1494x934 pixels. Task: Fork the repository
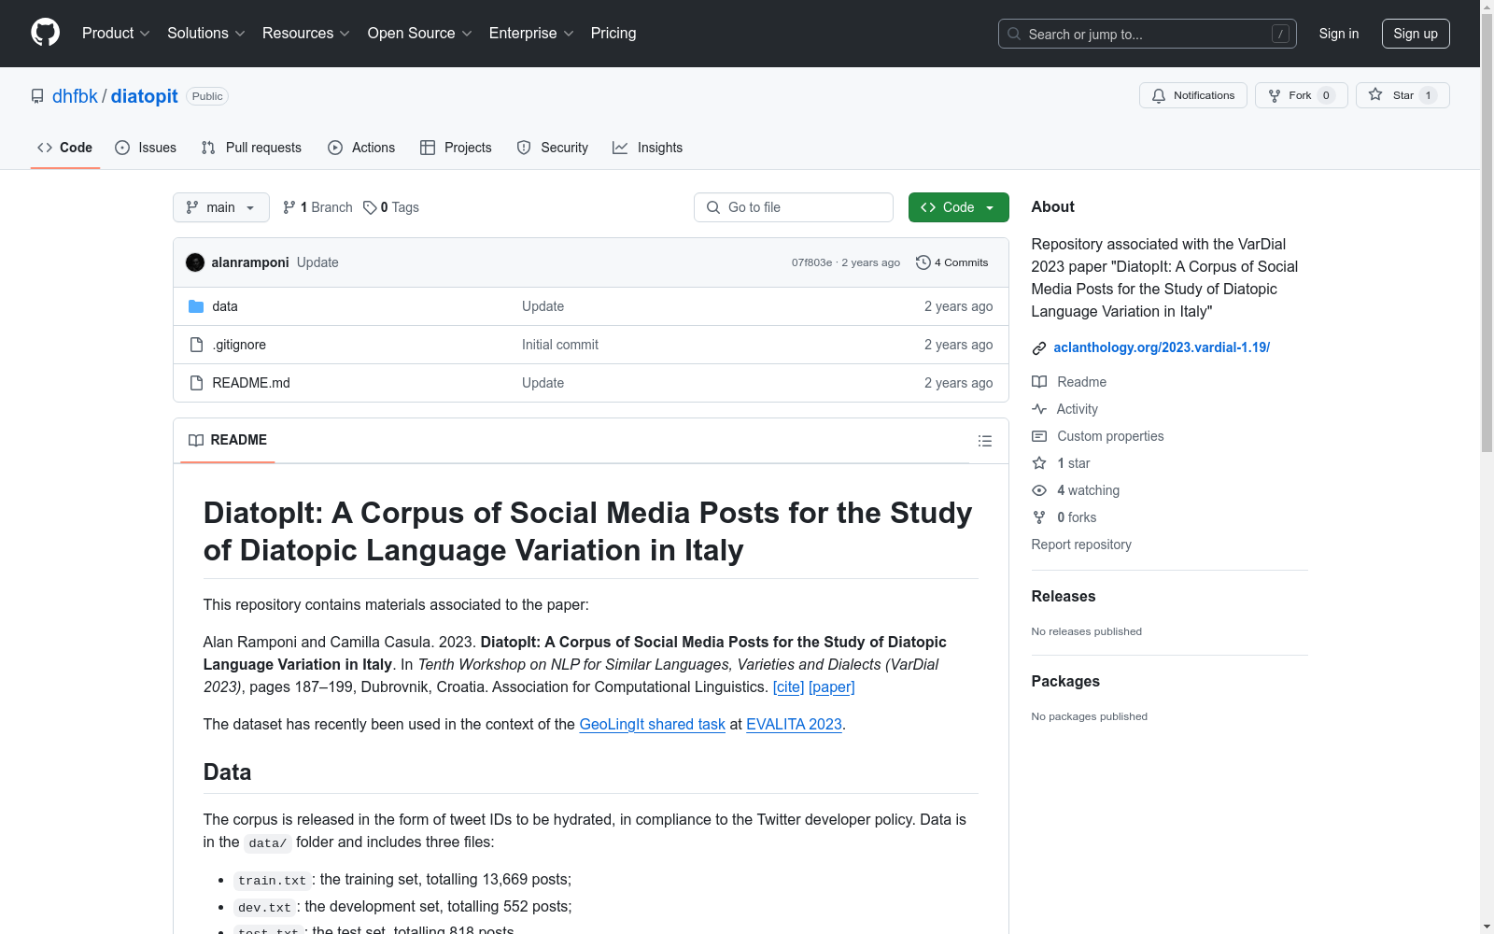coord(1302,95)
